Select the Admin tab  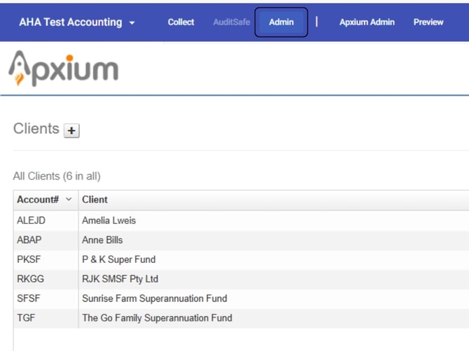coord(281,22)
